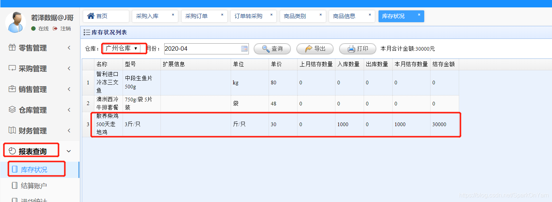Click the 入库数量 column header

click(350, 64)
